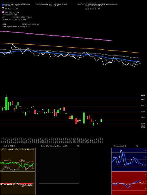Click the 'SI 14/3: 52.55 / 69.48' readout
Image resolution: width=147 pixels, height=195 pixels.
[22, 17]
